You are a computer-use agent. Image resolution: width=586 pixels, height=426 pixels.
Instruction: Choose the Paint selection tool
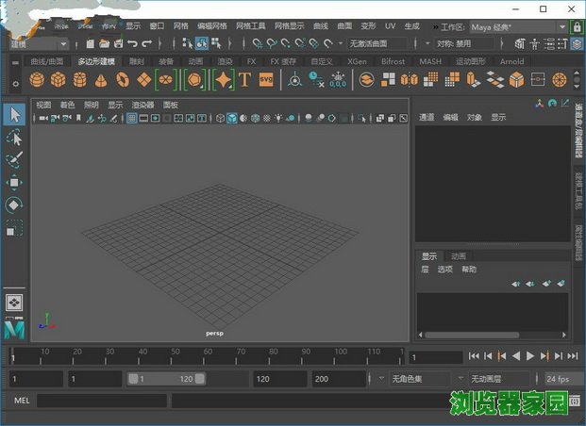click(14, 160)
